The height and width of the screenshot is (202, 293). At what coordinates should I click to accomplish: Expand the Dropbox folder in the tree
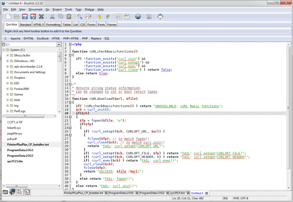[7, 78]
